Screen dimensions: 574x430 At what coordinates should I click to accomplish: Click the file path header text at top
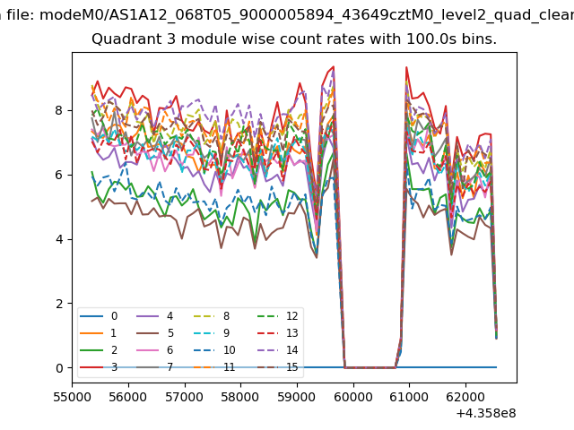(x=287, y=14)
